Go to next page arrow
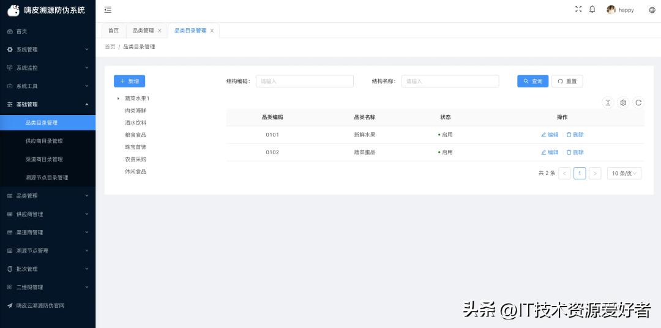Image resolution: width=661 pixels, height=328 pixels. click(595, 173)
